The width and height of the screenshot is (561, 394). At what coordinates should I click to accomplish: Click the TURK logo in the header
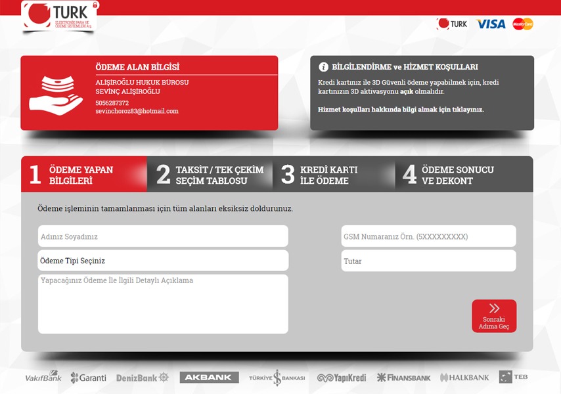coord(59,16)
